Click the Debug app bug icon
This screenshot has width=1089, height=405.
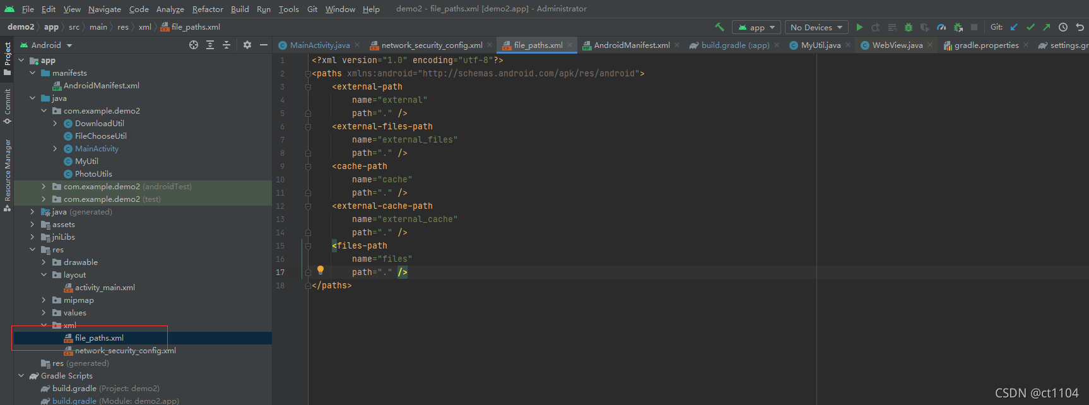coord(909,27)
